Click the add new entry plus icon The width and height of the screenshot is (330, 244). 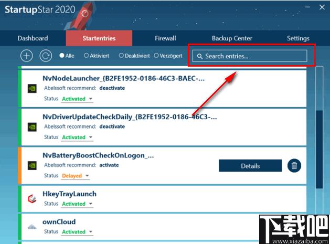click(27, 56)
